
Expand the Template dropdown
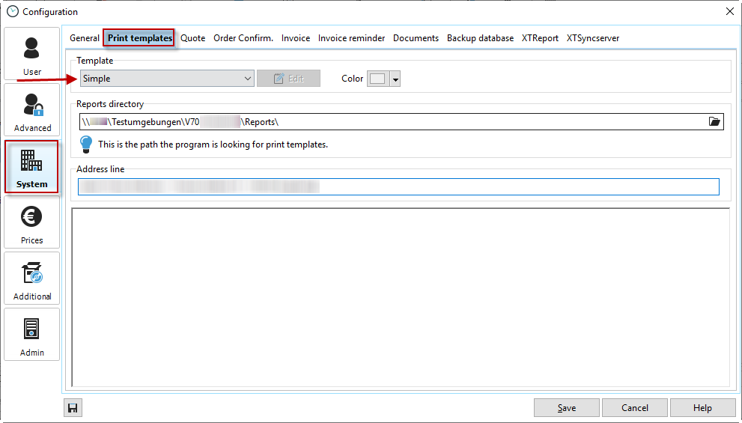tap(248, 79)
